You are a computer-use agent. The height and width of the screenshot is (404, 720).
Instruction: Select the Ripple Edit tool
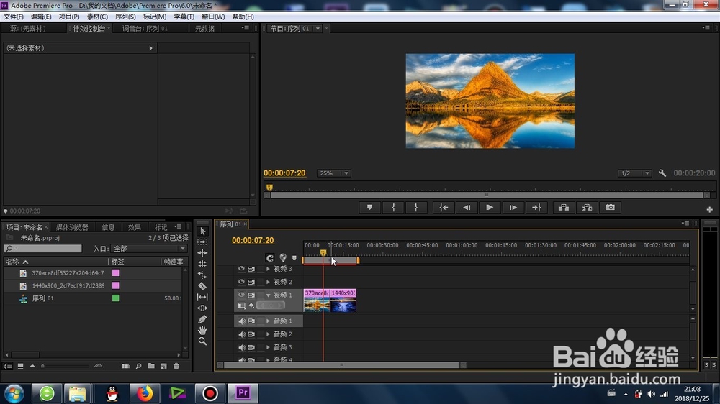click(x=202, y=252)
